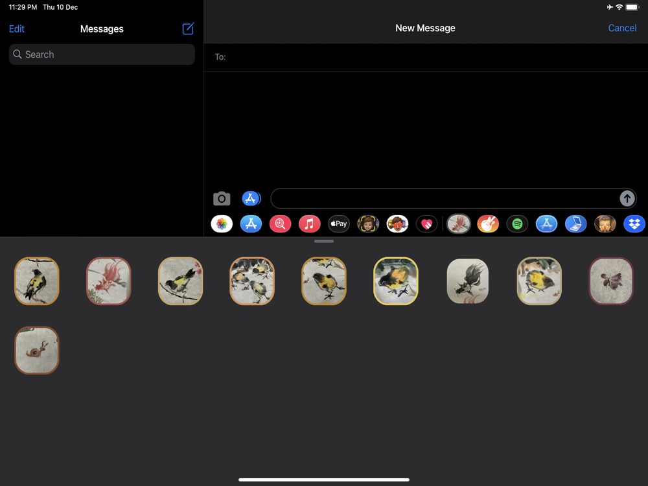
Task: Select the round yellow chick with green leaves sticker
Action: pos(539,281)
